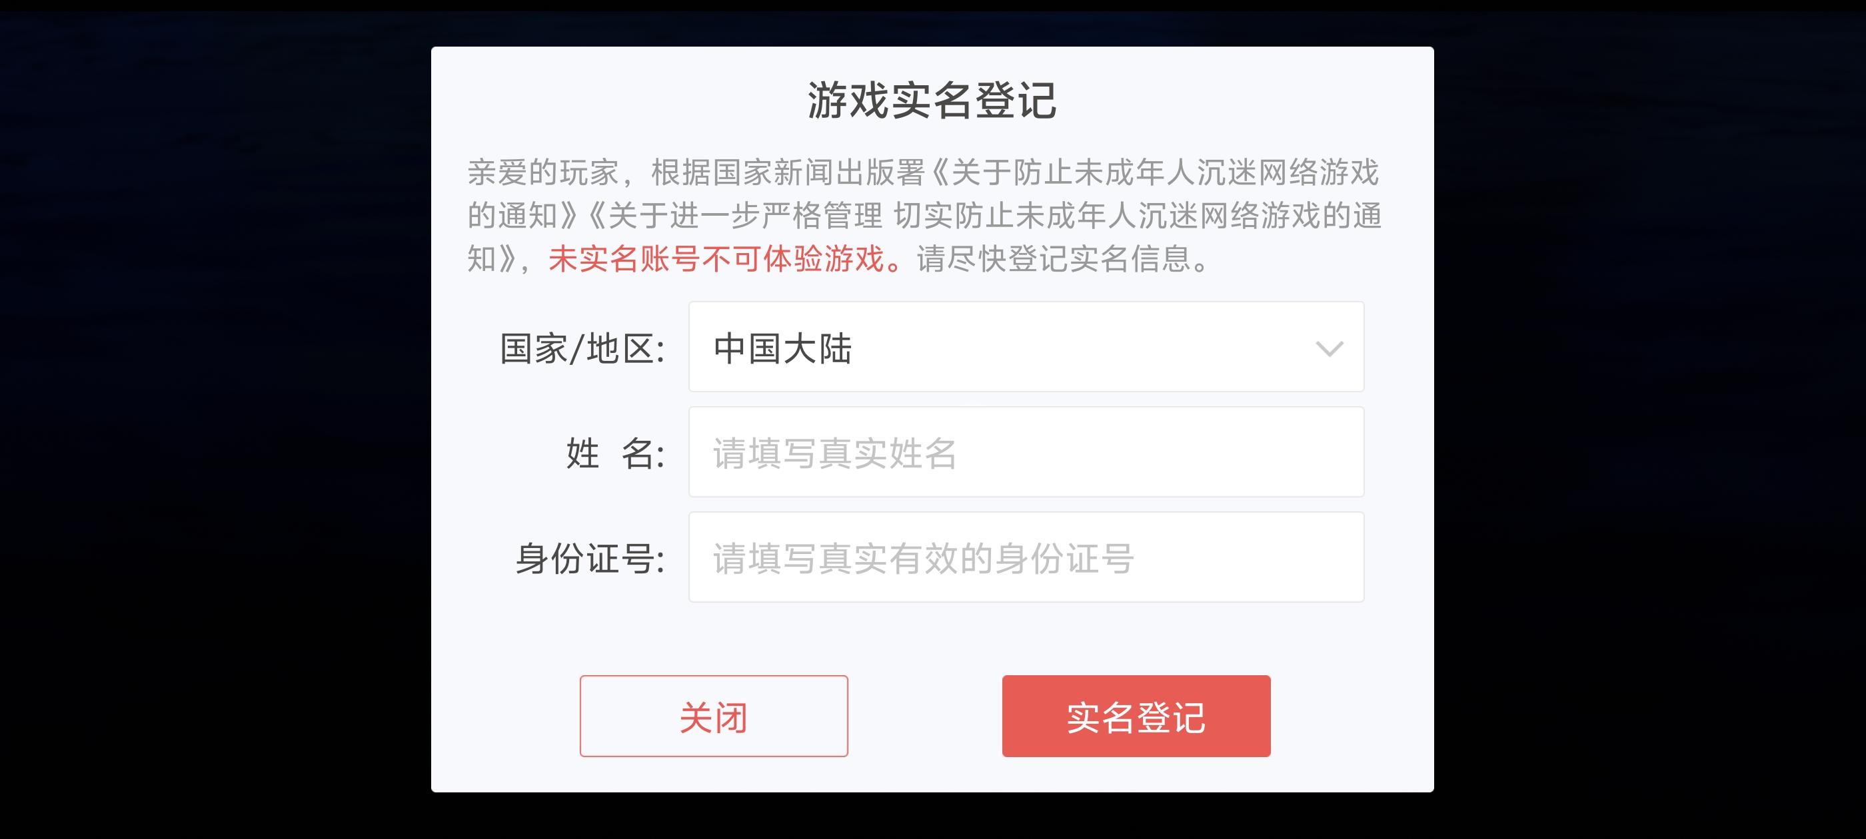Viewport: 1866px width, 839px height.
Task: Click the 姓名 field label
Action: [614, 454]
